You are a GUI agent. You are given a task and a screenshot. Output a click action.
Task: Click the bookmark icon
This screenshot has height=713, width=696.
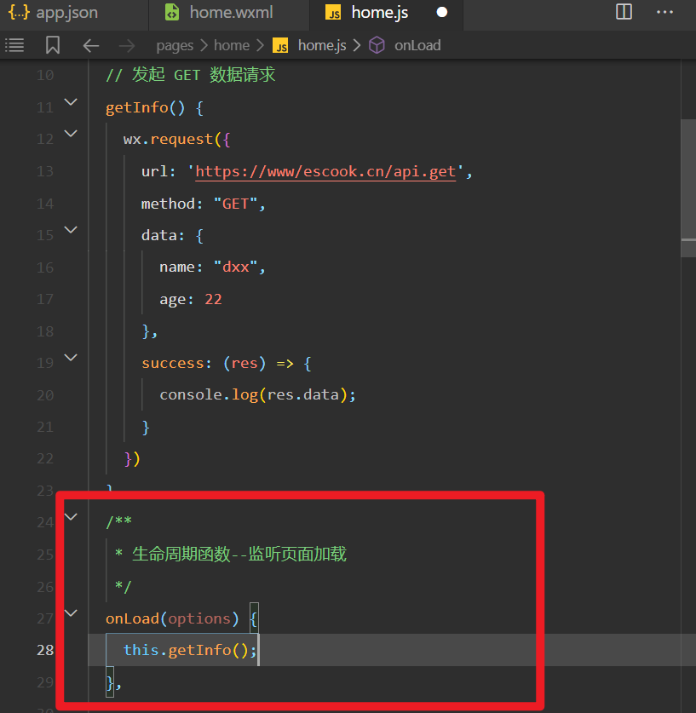click(53, 45)
